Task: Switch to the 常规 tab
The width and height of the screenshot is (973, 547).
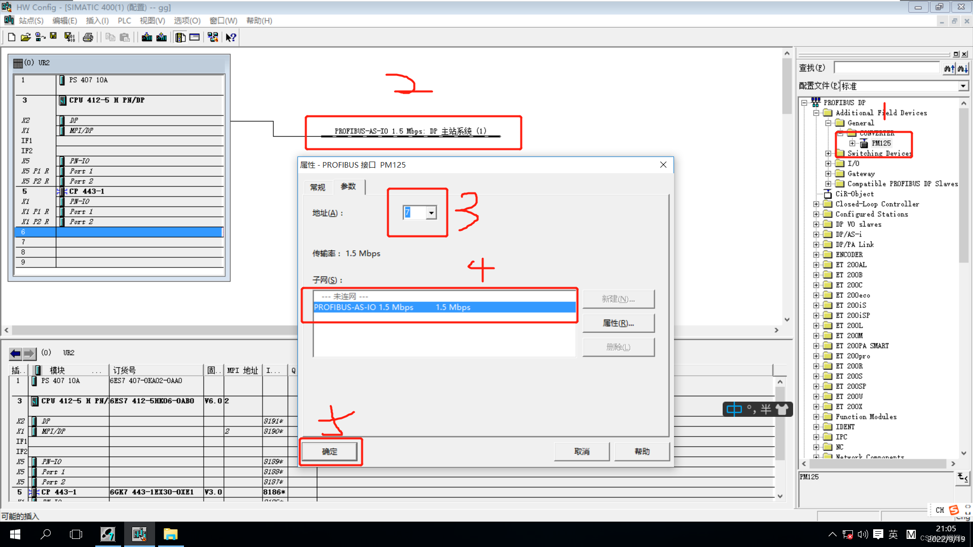Action: (318, 187)
